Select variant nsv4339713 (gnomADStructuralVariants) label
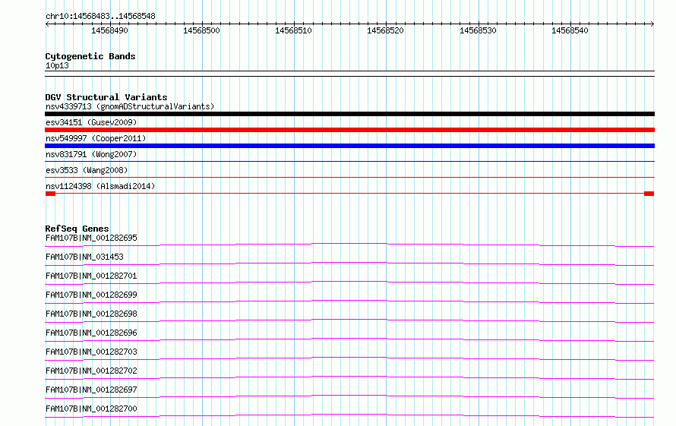676x426 pixels. (x=130, y=106)
